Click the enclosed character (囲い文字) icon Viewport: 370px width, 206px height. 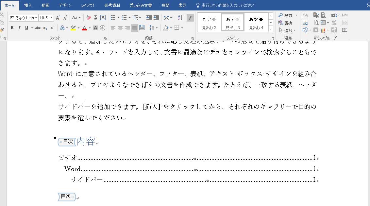[x=103, y=28]
